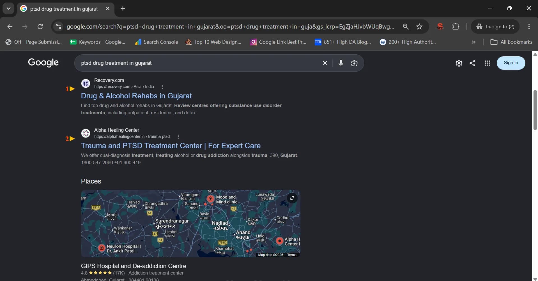This screenshot has width=538, height=281.
Task: Reload the current page
Action: click(x=40, y=27)
